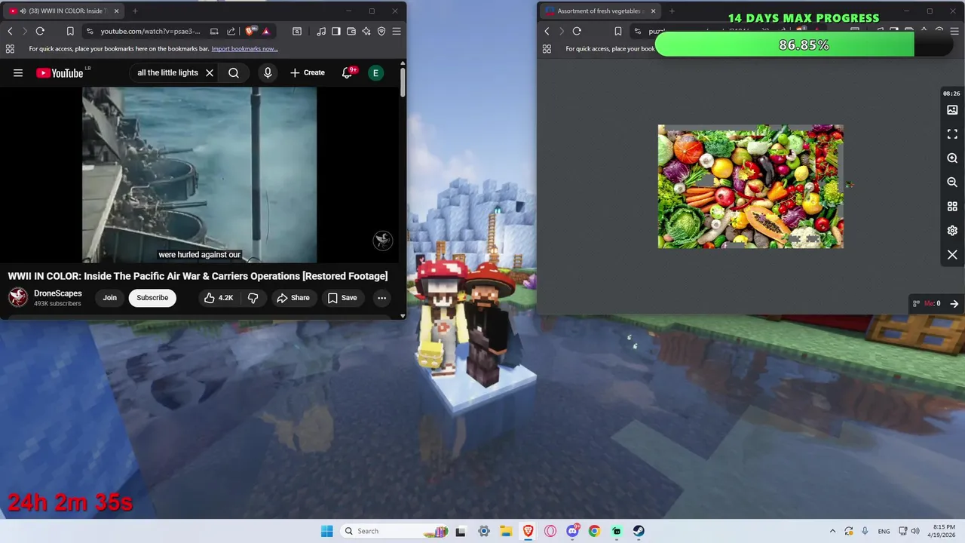The image size is (965, 543).
Task: Close the Assortment of fresh vegetables tab
Action: (653, 11)
